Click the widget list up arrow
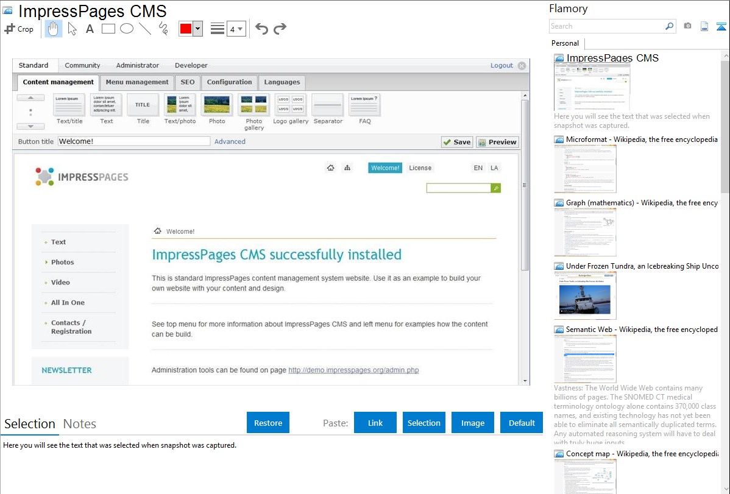The width and height of the screenshot is (730, 494). pos(30,98)
